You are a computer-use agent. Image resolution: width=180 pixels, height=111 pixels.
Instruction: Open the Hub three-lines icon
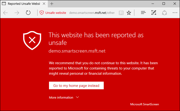click(x=143, y=13)
